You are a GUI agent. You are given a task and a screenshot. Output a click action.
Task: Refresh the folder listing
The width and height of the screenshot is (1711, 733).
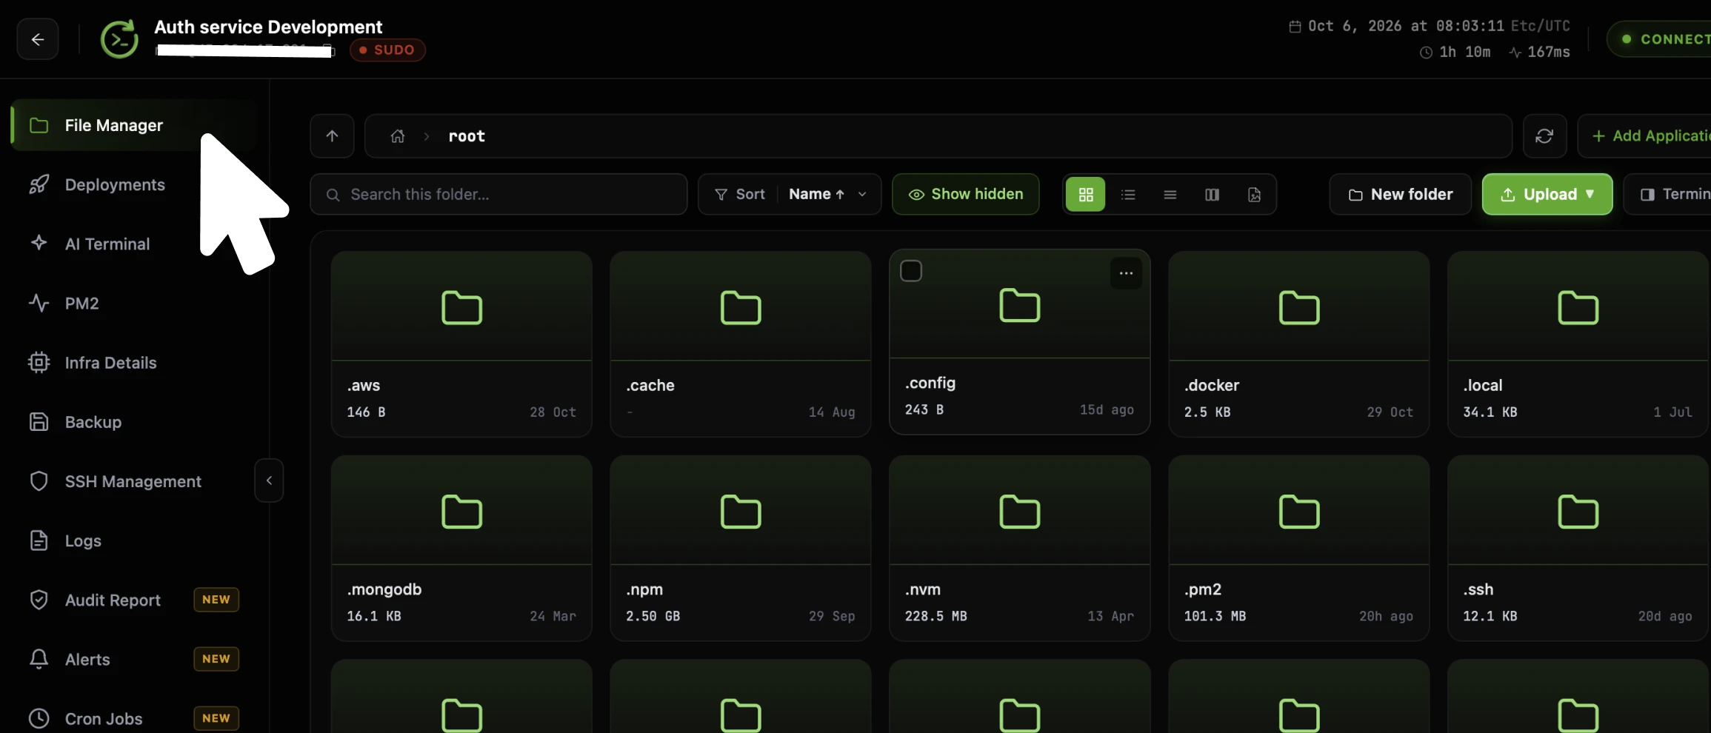1544,135
